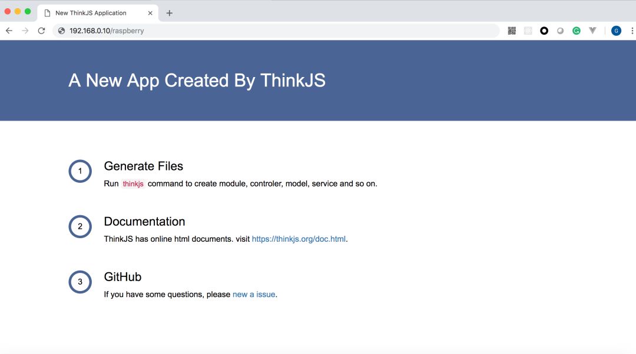
Task: Click the green macOS fullscreen button
Action: coord(28,11)
